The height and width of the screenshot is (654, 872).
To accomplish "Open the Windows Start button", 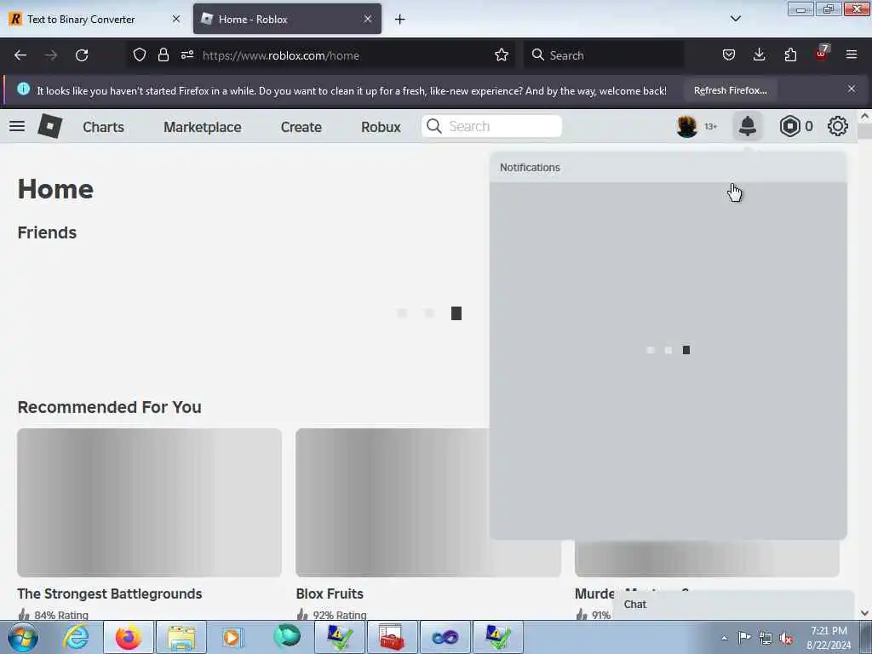I will coord(23,637).
